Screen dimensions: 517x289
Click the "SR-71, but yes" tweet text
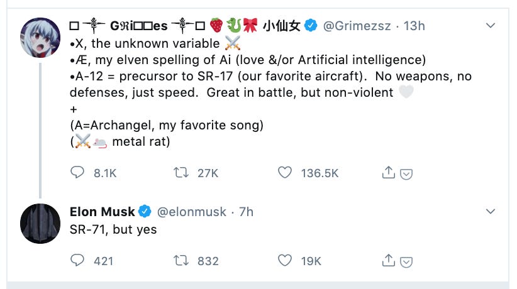point(113,229)
